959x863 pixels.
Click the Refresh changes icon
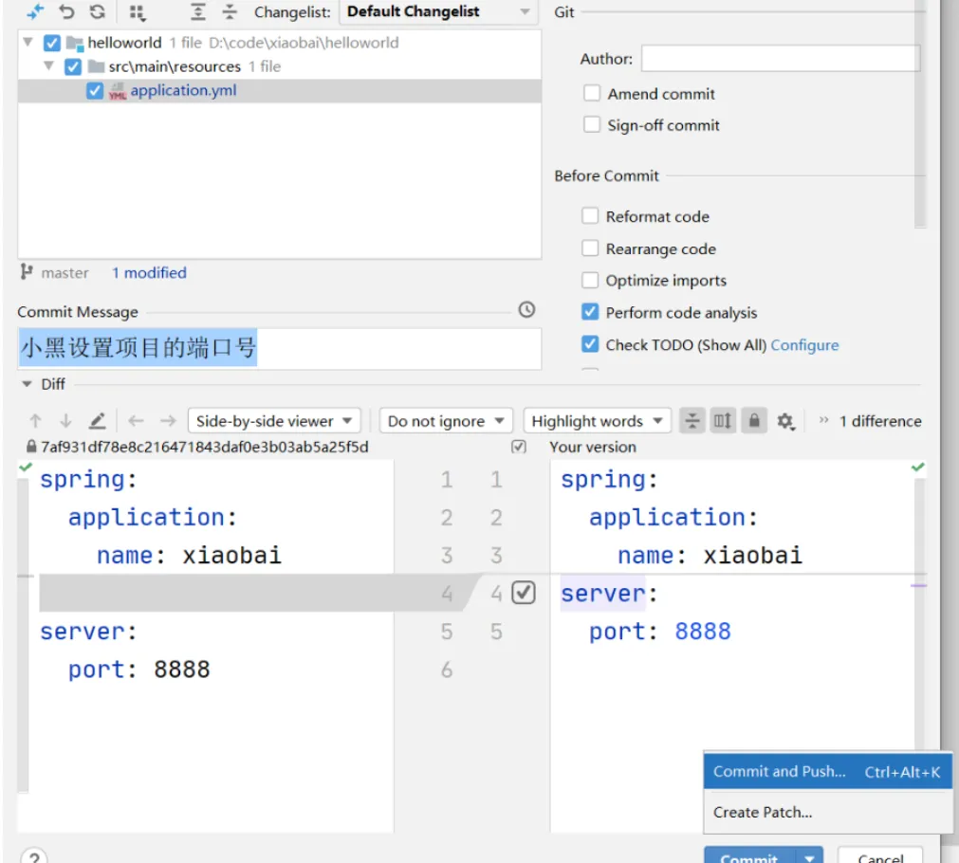[x=98, y=11]
